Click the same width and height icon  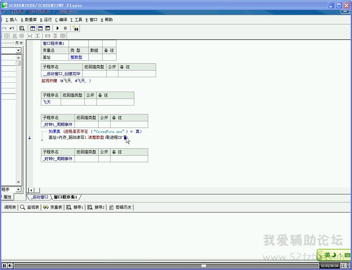(x=63, y=36)
